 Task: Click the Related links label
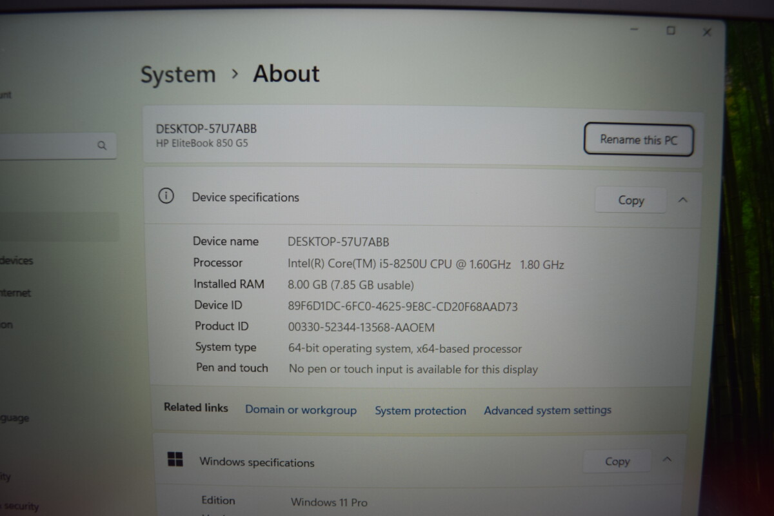[196, 408]
